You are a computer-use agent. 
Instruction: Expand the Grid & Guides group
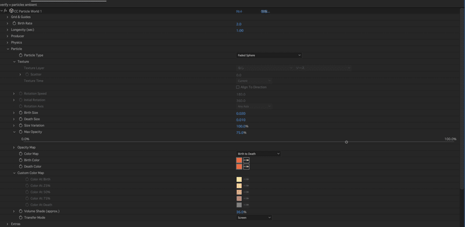coord(8,17)
